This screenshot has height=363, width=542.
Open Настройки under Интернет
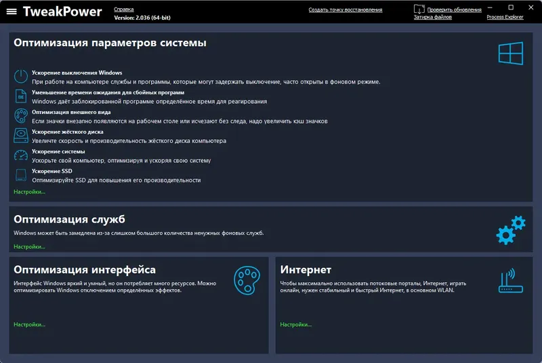296,324
